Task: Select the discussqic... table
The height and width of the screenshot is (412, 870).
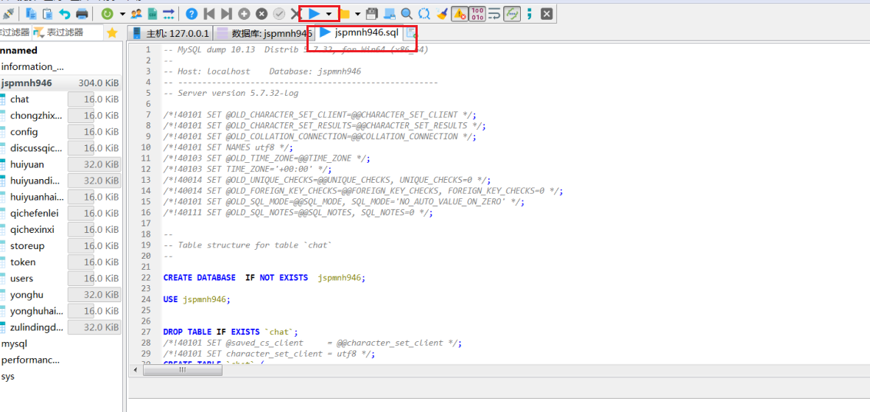Action: point(36,148)
